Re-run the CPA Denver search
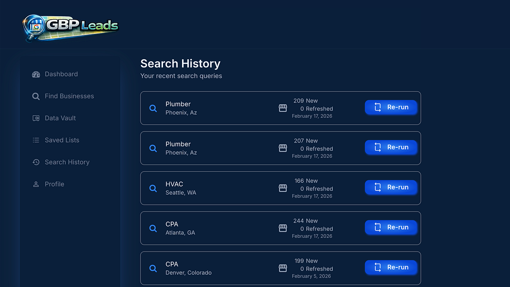The image size is (510, 287). 391,267
